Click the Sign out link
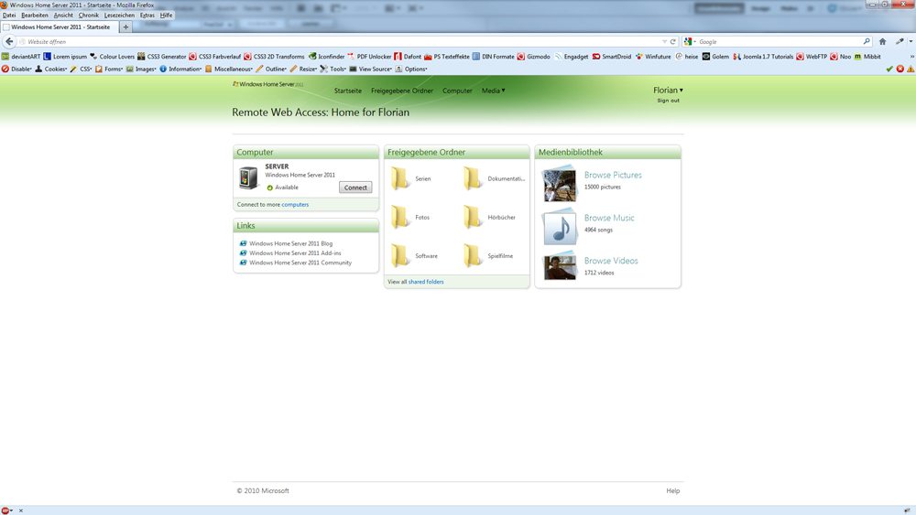This screenshot has width=916, height=515. pos(668,101)
